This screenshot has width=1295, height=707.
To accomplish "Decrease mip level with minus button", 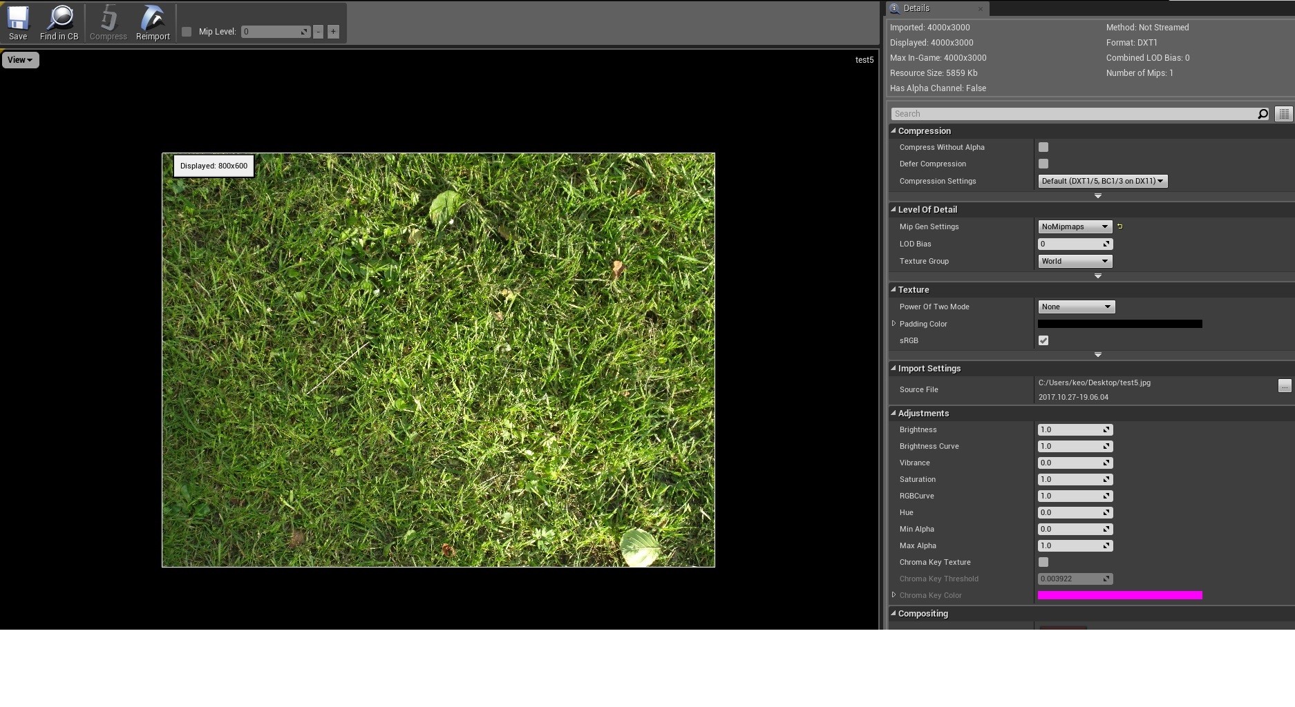I will click(x=318, y=32).
